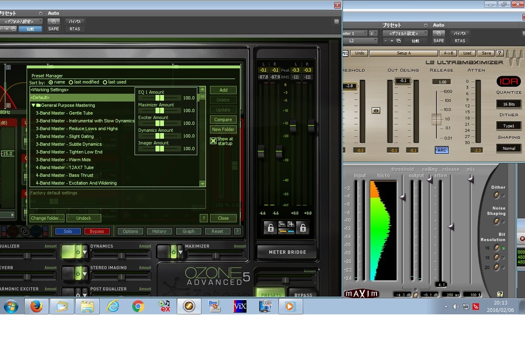Collapse the General Purpose Mastering folder

pos(34,105)
